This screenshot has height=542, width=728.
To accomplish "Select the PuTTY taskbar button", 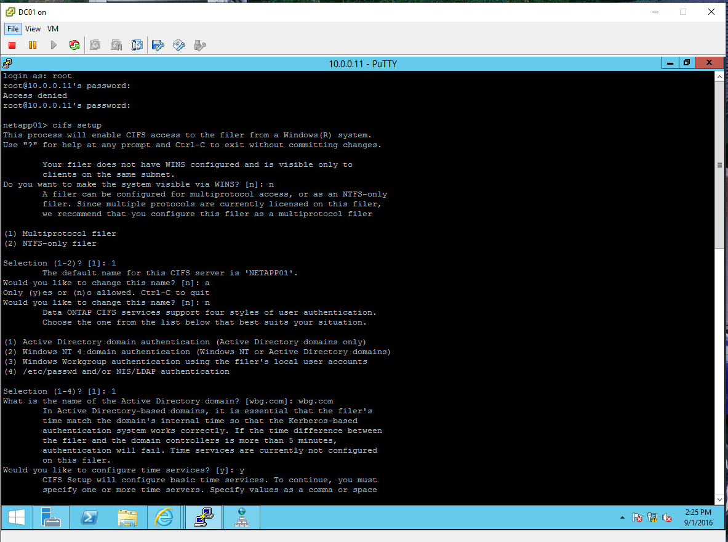I will click(203, 517).
